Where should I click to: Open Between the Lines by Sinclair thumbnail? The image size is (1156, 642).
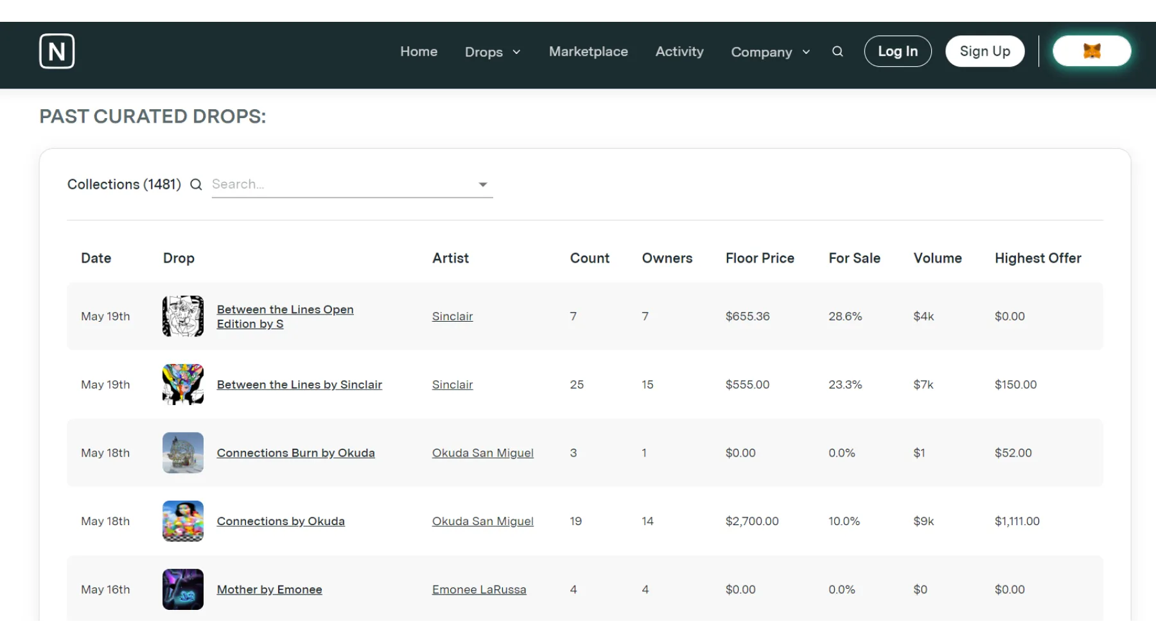click(x=183, y=385)
